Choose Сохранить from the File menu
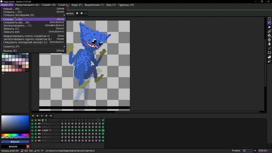 click(x=33, y=19)
